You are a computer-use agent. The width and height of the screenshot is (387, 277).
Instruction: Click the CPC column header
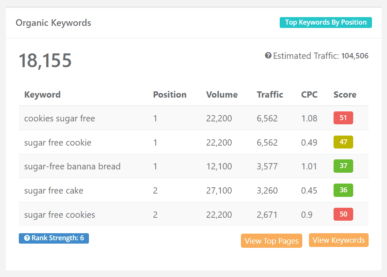[x=309, y=95]
